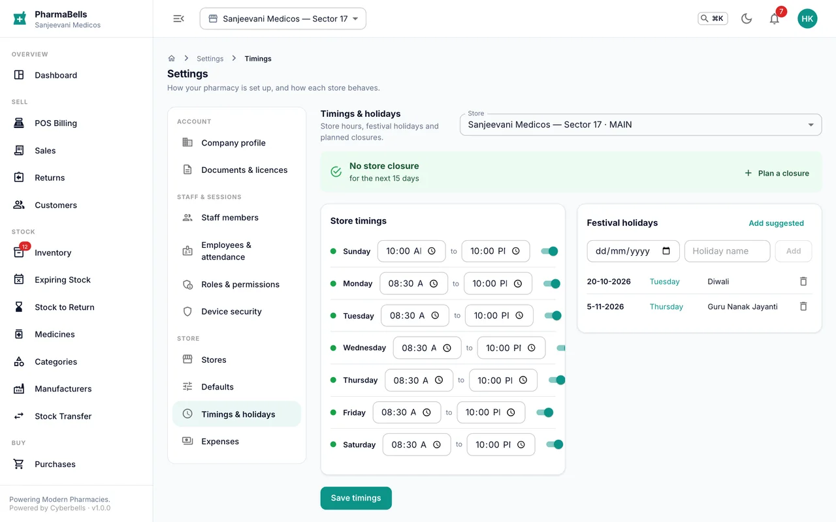
Task: Click the PharmaBells logo
Action: (x=20, y=19)
